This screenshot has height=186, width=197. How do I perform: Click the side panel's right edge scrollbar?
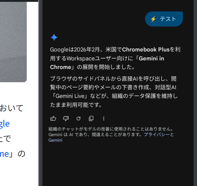click(x=195, y=93)
